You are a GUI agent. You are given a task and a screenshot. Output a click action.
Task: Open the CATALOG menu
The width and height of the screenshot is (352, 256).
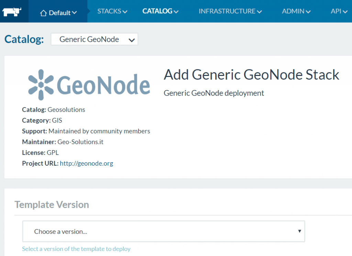[157, 11]
